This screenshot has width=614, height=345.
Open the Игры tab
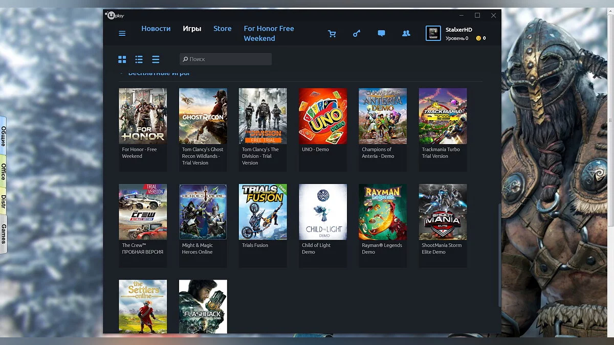(192, 29)
